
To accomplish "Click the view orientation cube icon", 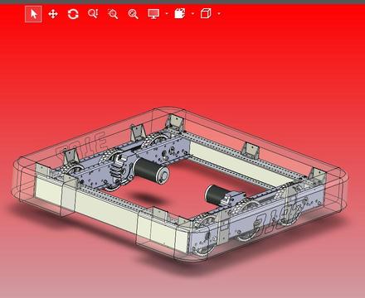I will [206, 13].
